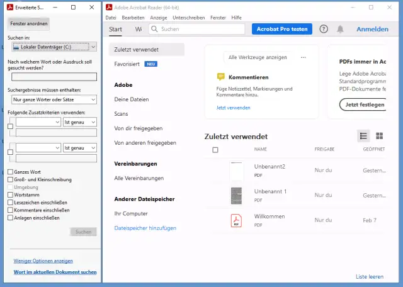
Task: Click the Willkommen file name
Action: coord(270,217)
